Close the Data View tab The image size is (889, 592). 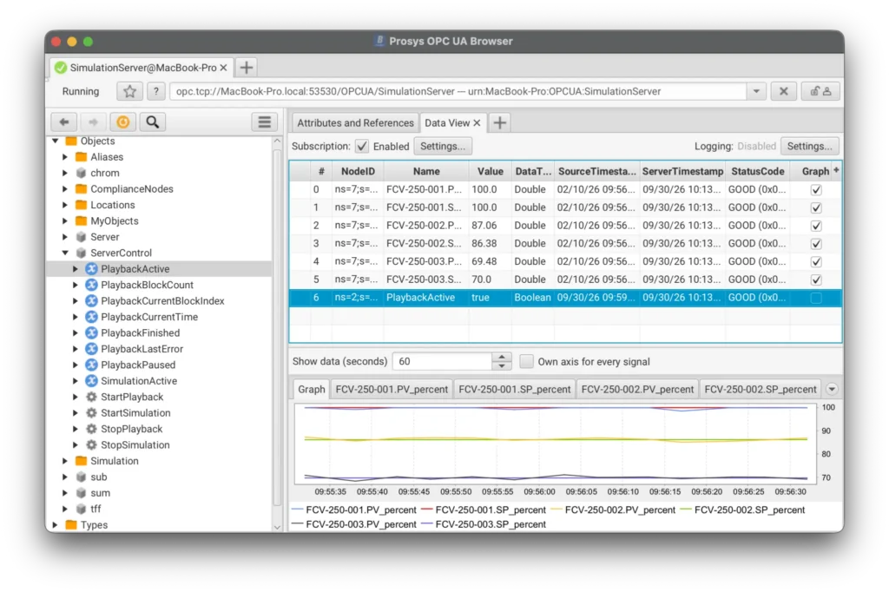pos(477,122)
